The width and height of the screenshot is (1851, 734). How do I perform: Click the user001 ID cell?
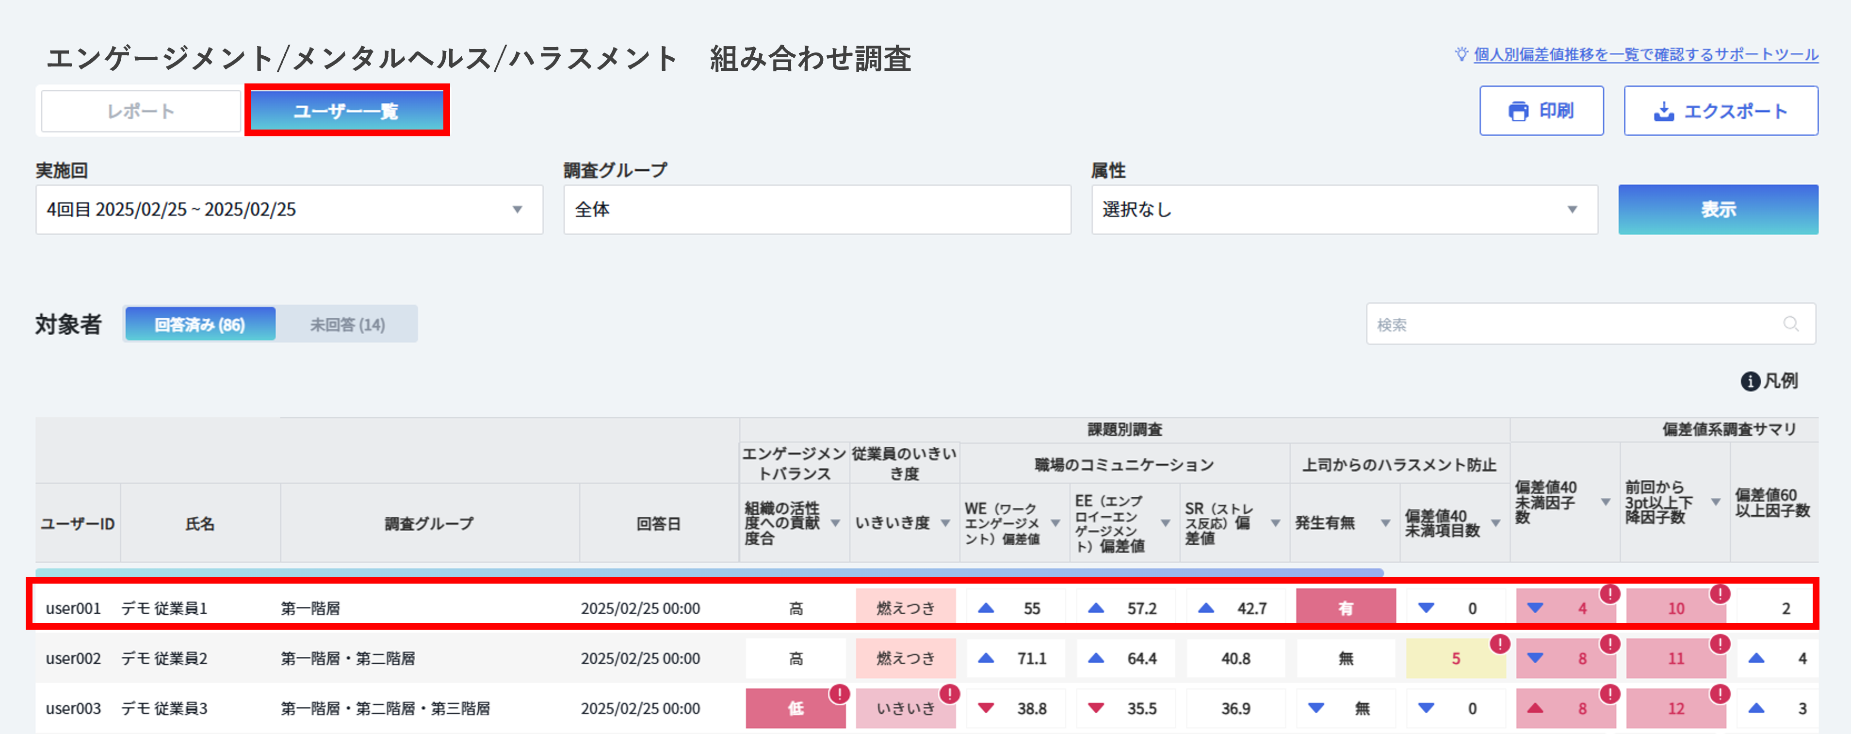[73, 608]
